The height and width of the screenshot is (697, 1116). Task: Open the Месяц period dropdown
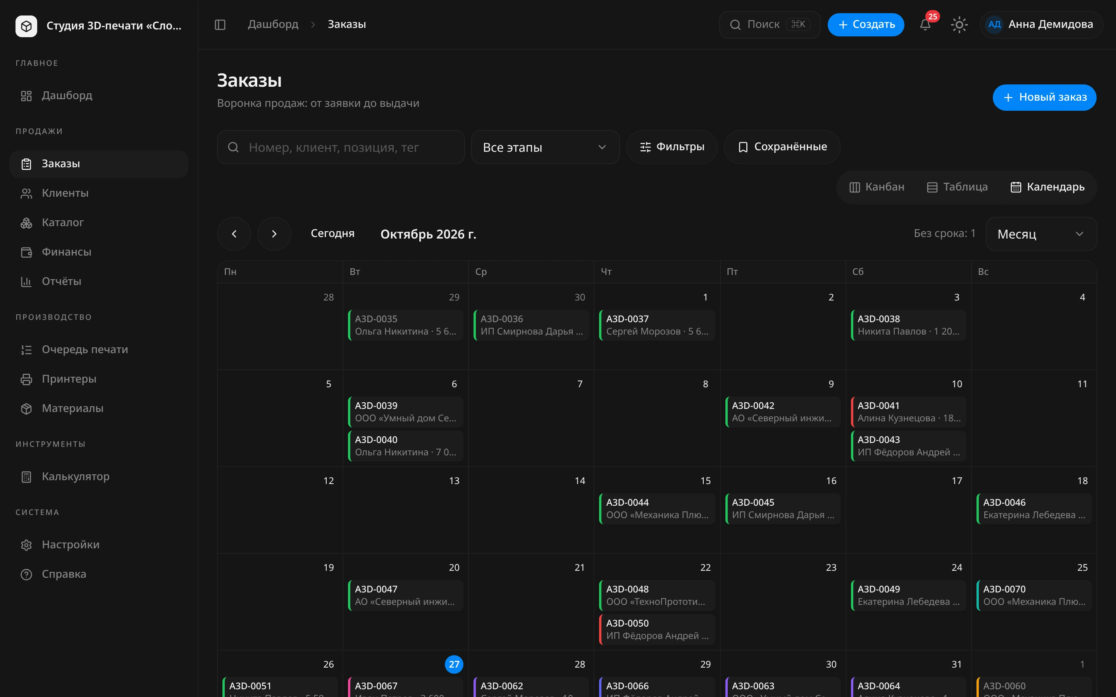tap(1041, 234)
